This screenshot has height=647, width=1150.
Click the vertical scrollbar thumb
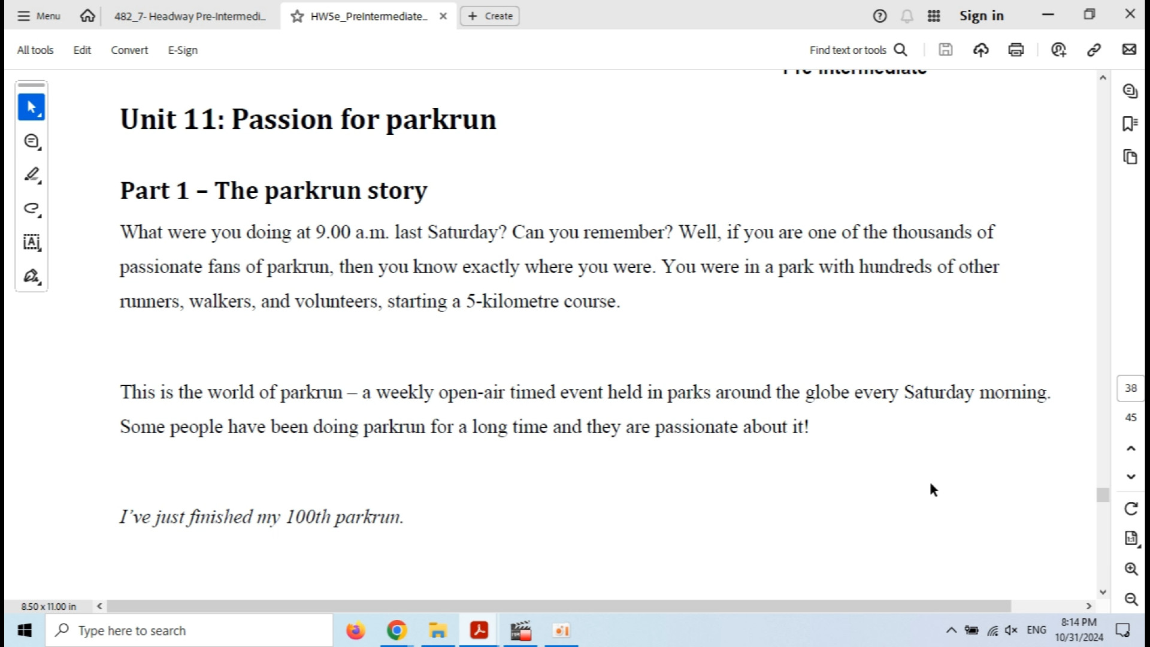(1103, 495)
